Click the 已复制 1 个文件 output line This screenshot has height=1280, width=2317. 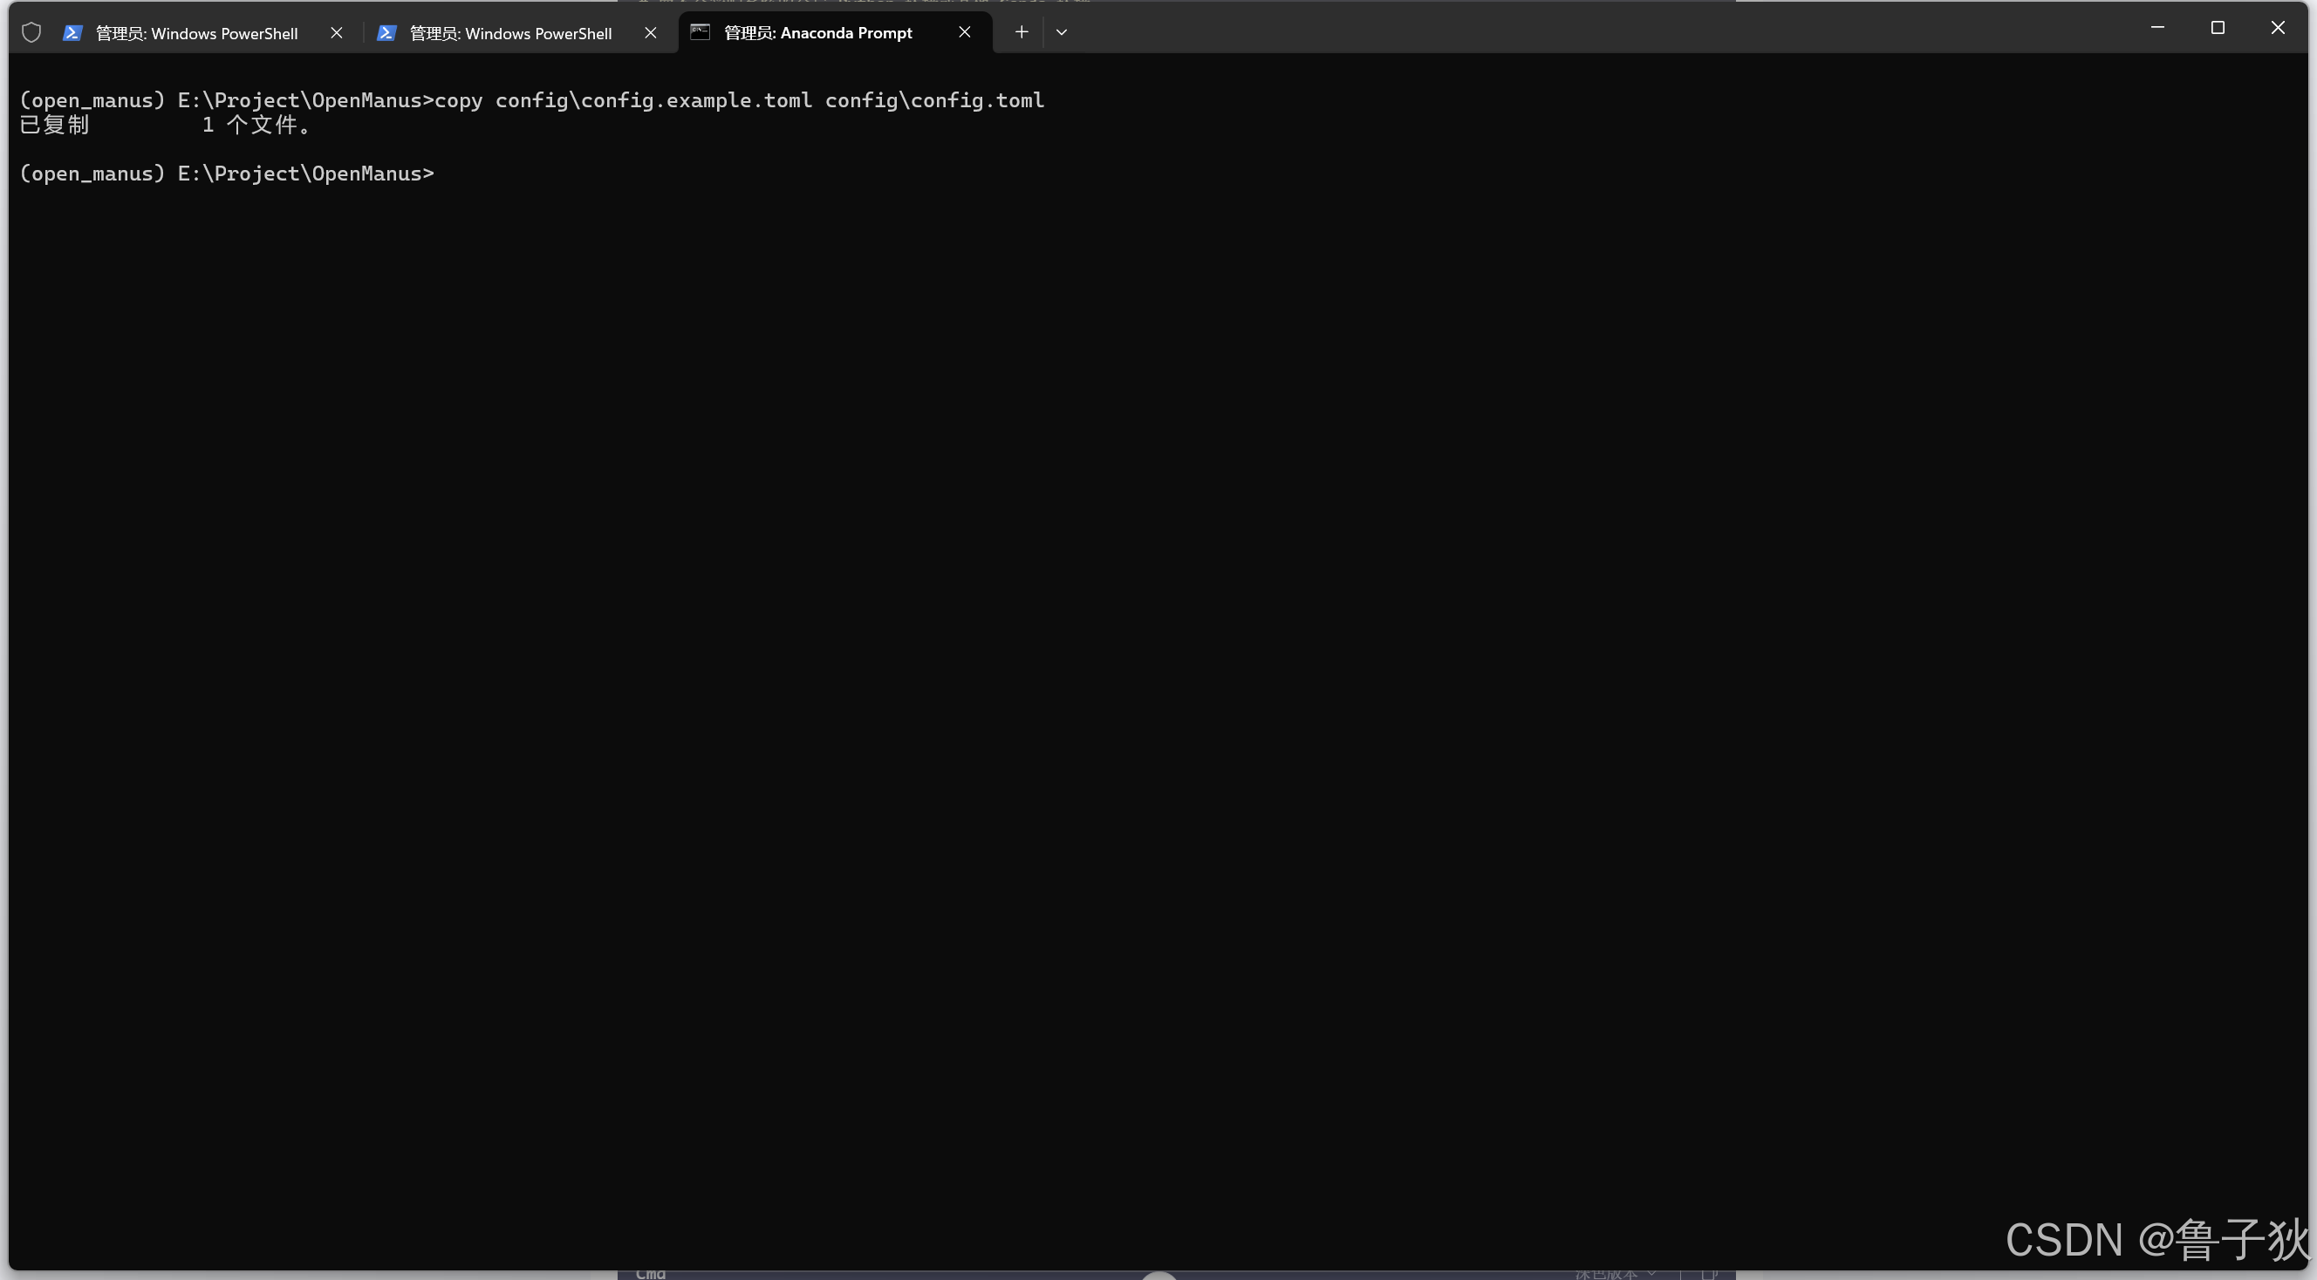pyautogui.click(x=167, y=125)
